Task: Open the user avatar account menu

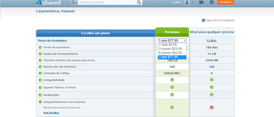Action: click(x=189, y=2)
